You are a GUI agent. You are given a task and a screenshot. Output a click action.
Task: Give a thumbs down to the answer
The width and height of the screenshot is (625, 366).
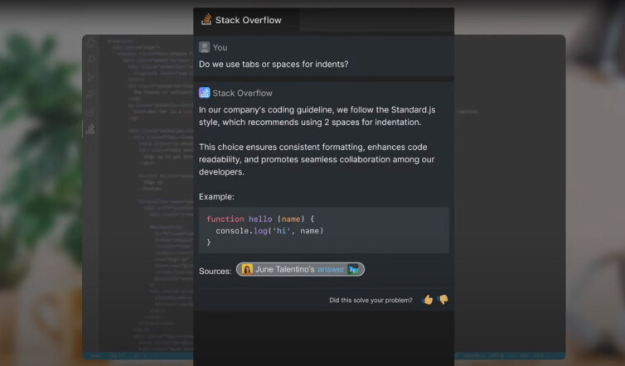click(x=443, y=300)
